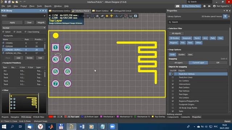This screenshot has height=130, width=232.
Task: Click the Save icon in title bar
Action: point(6,2)
